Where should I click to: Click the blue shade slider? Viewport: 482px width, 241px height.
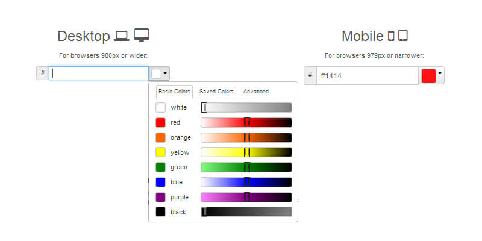point(246,182)
